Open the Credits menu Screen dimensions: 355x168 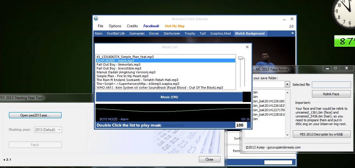(x=132, y=26)
